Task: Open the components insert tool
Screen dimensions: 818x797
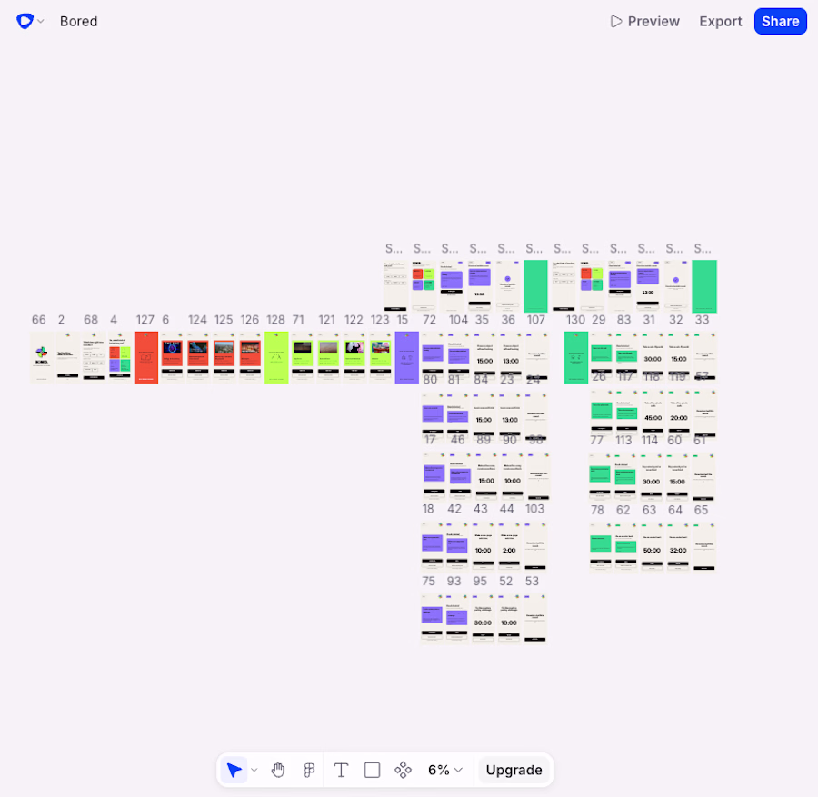Action: (403, 770)
